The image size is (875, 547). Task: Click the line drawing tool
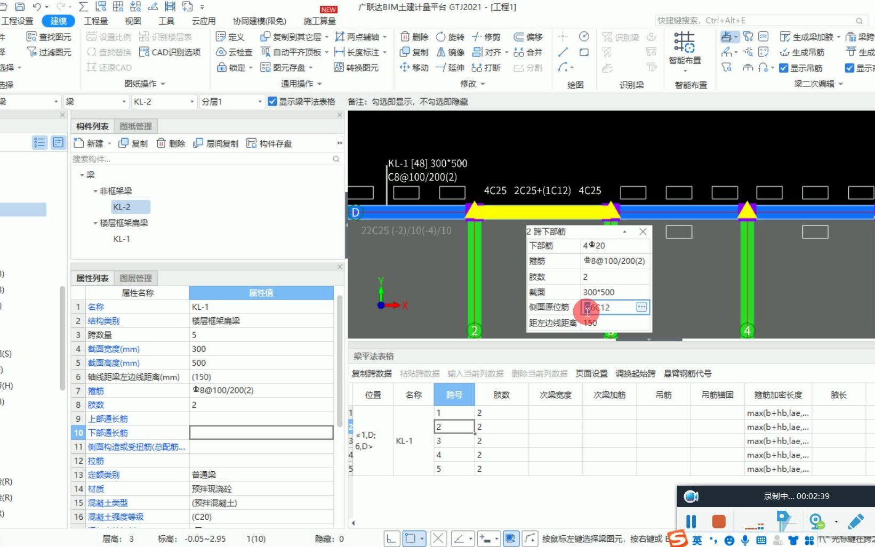563,52
